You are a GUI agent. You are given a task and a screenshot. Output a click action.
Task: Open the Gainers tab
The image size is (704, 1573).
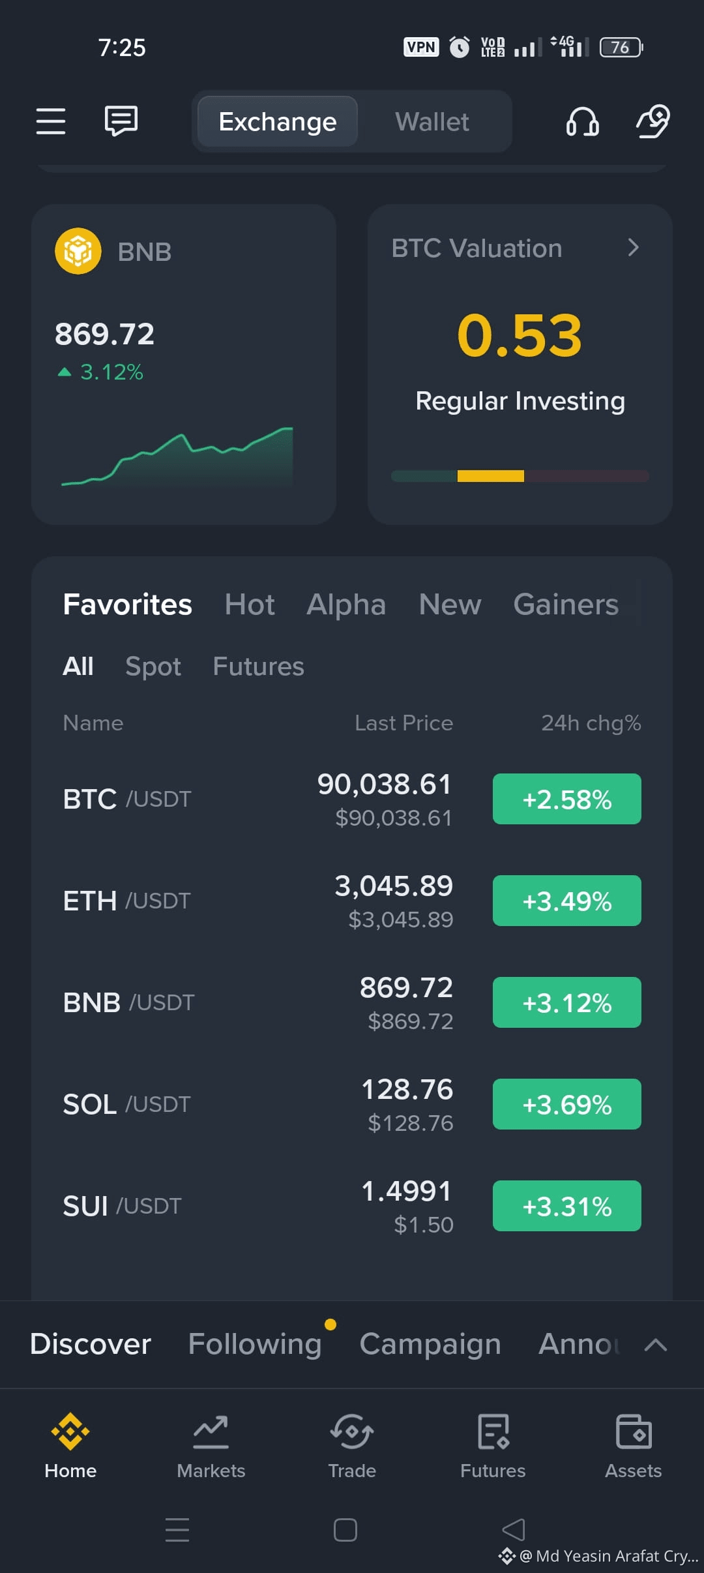pyautogui.click(x=566, y=605)
